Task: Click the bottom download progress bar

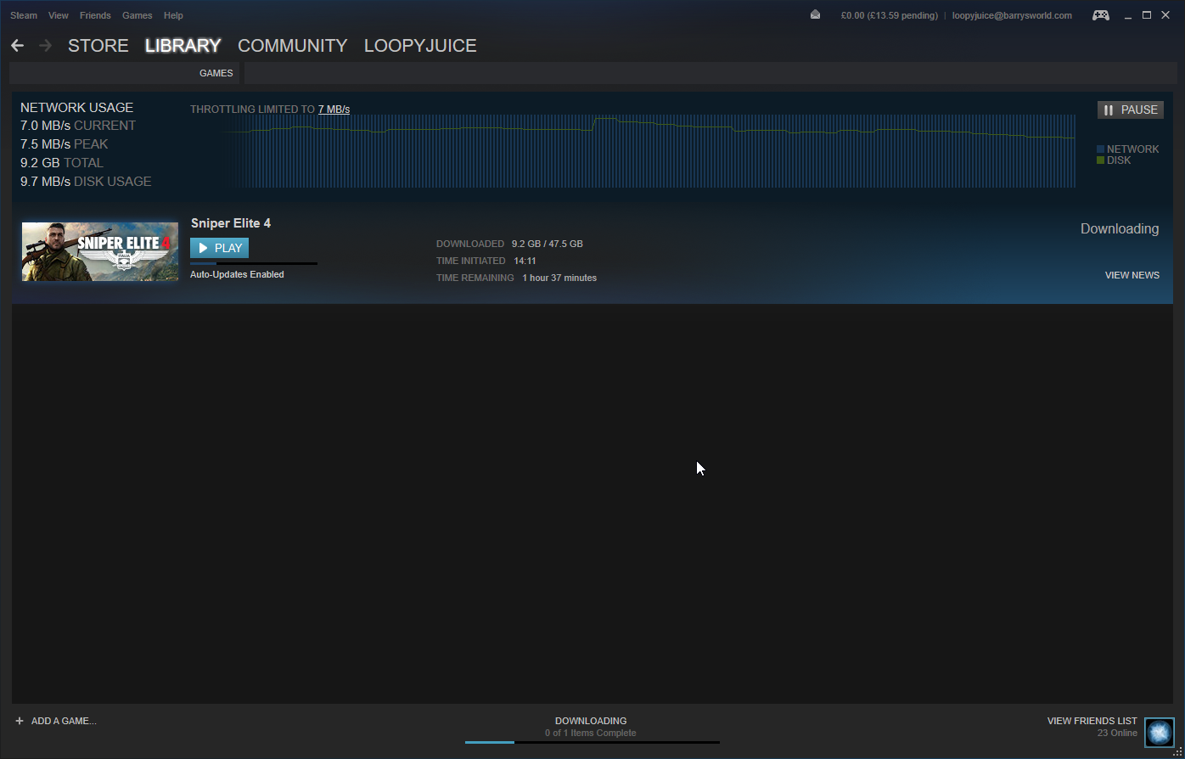Action: (592, 742)
